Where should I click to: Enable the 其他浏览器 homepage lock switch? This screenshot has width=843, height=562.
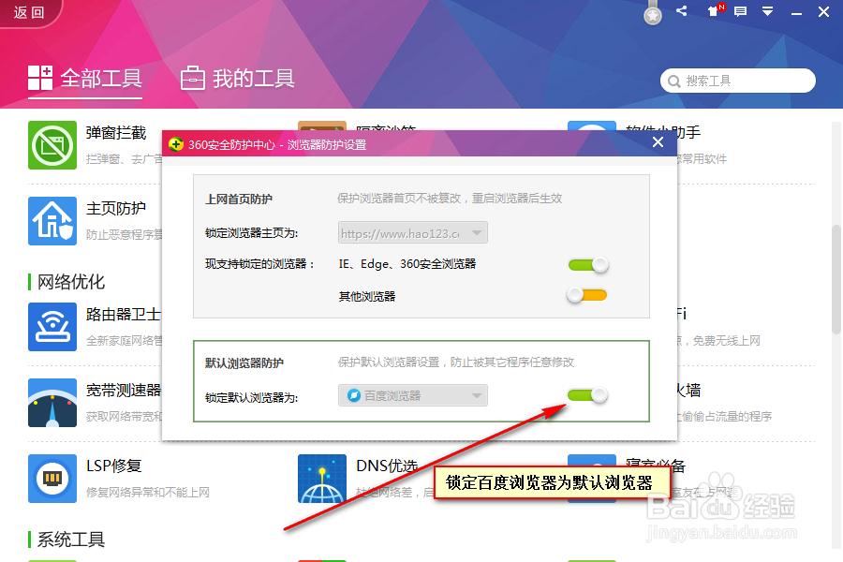[x=587, y=295]
